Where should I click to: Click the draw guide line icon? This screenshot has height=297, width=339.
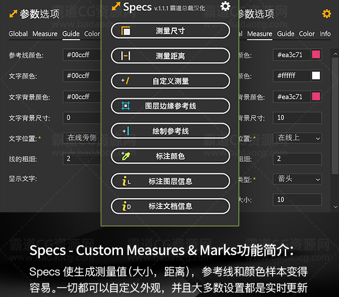[x=126, y=131]
